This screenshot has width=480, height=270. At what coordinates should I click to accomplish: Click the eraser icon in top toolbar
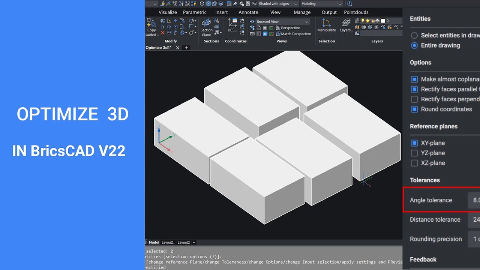point(235,4)
